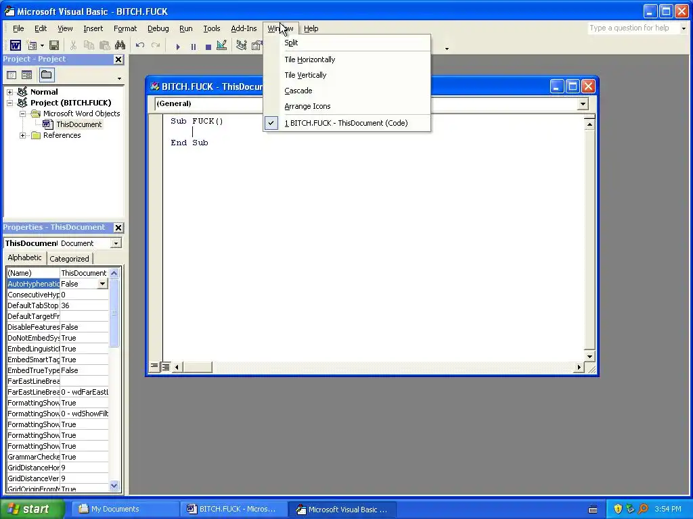Switch to the Categorized tab
693x519 pixels.
click(69, 259)
